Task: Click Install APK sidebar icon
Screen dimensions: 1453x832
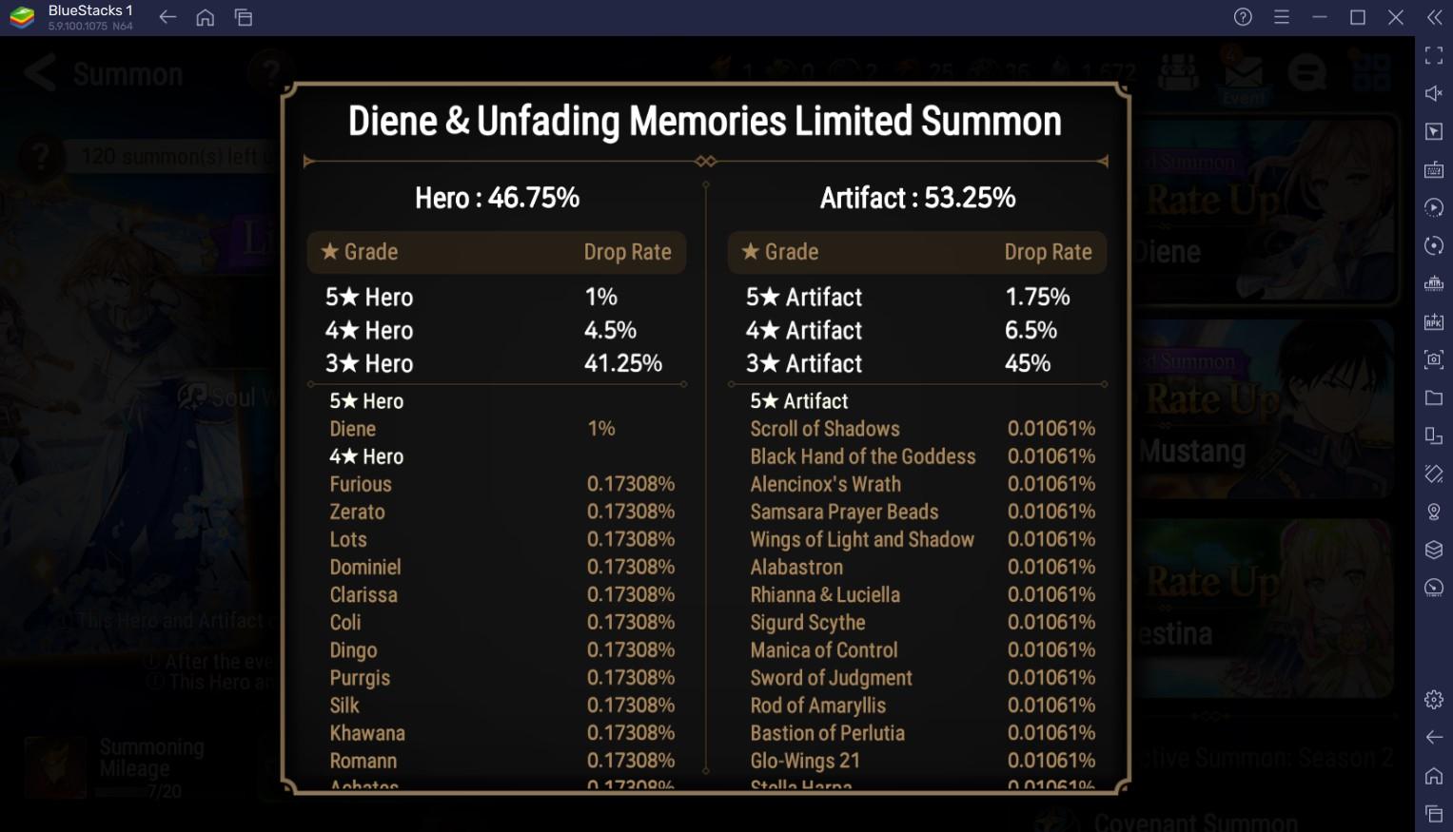Action: coord(1434,321)
